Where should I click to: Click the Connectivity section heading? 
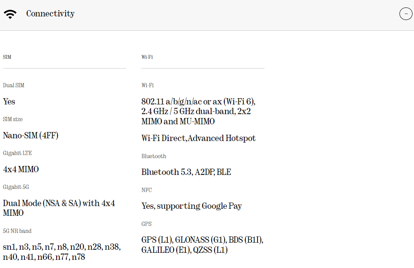point(50,14)
